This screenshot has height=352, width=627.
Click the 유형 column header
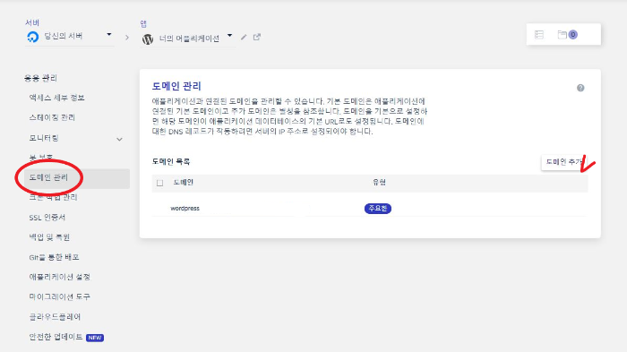[x=379, y=183]
